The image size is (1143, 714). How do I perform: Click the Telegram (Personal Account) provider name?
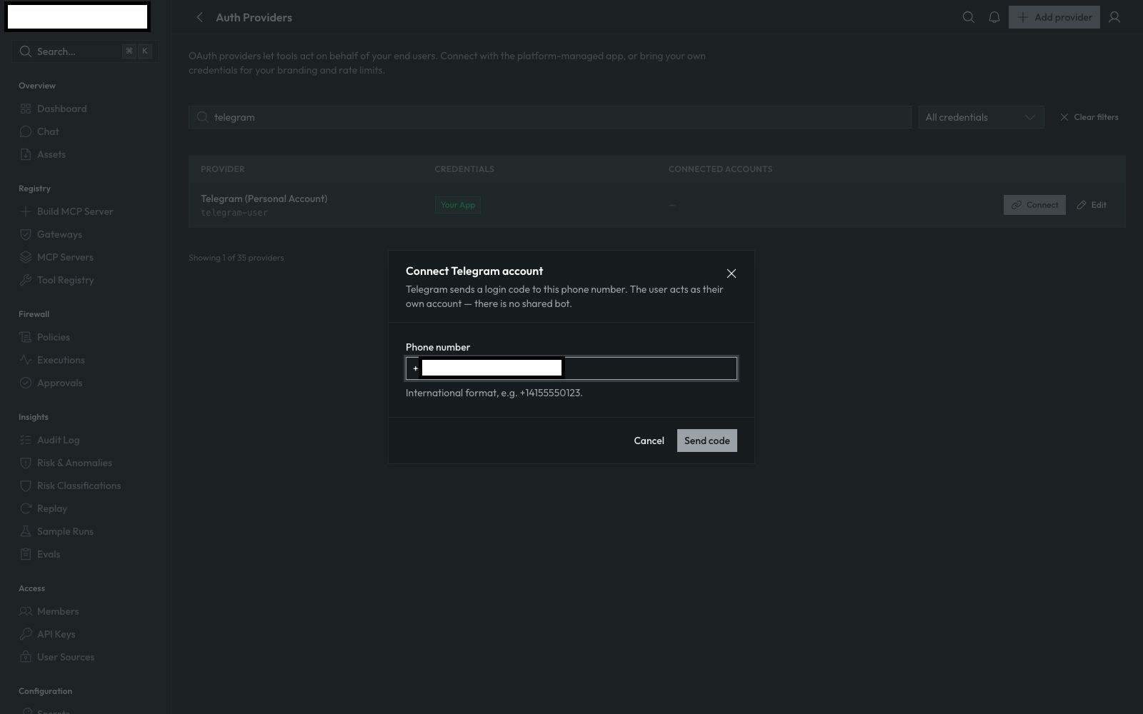tap(264, 198)
